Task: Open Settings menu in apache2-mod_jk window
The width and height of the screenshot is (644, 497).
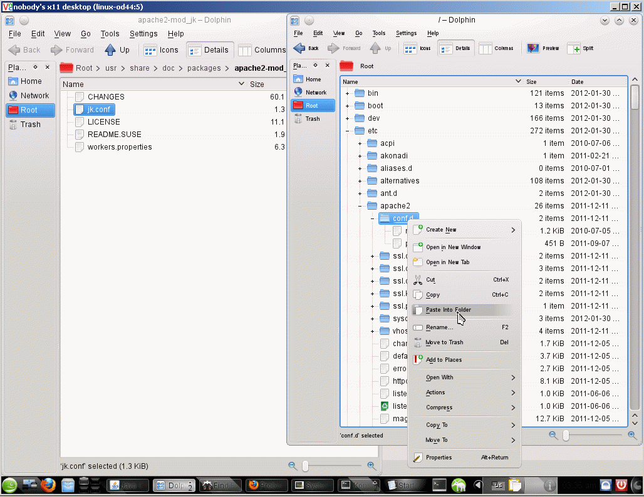Action: [x=143, y=34]
